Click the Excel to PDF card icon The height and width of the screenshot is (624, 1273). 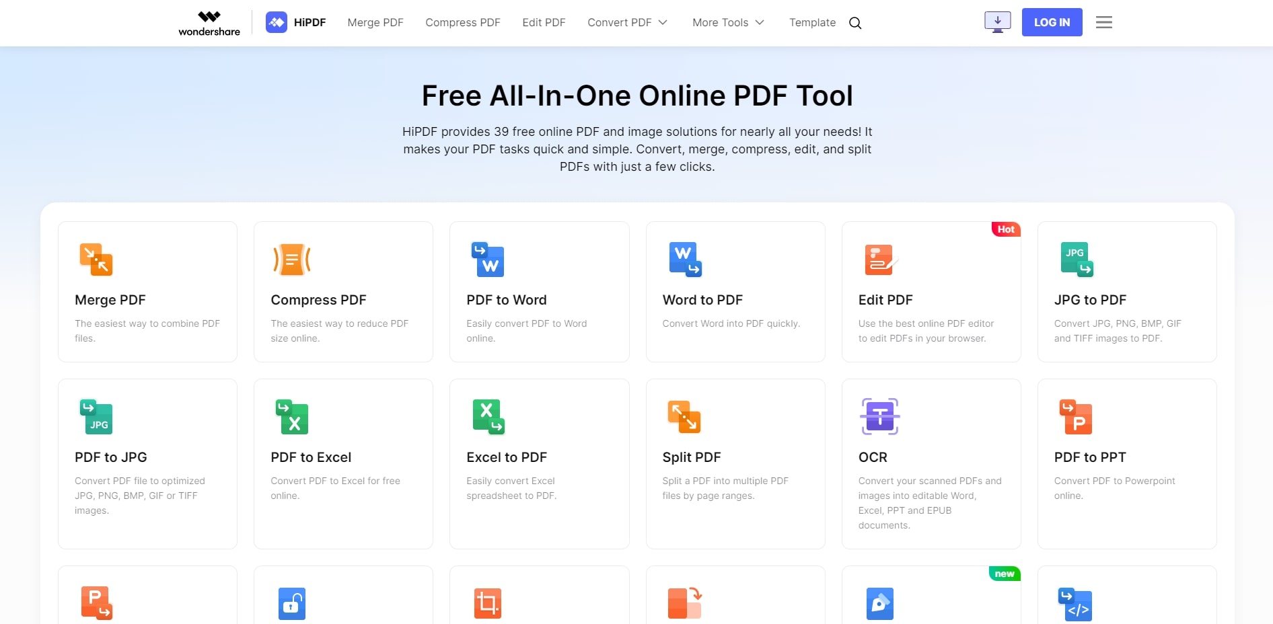coord(488,417)
